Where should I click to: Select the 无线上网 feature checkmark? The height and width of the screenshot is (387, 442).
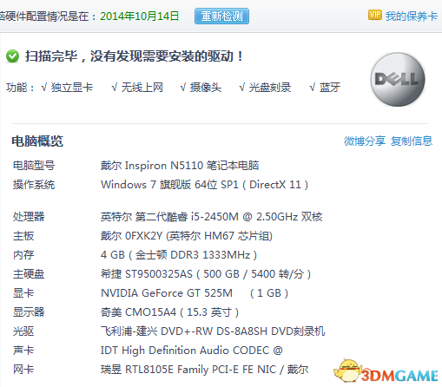coord(137,88)
